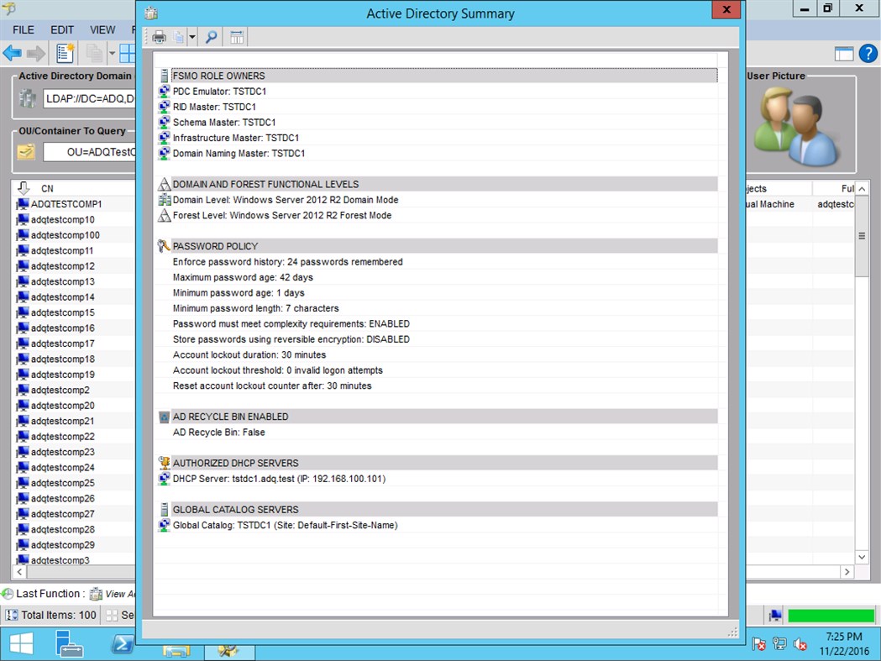Click the greyed Copy icon in main window toolbar
Image resolution: width=881 pixels, height=661 pixels.
pos(94,54)
